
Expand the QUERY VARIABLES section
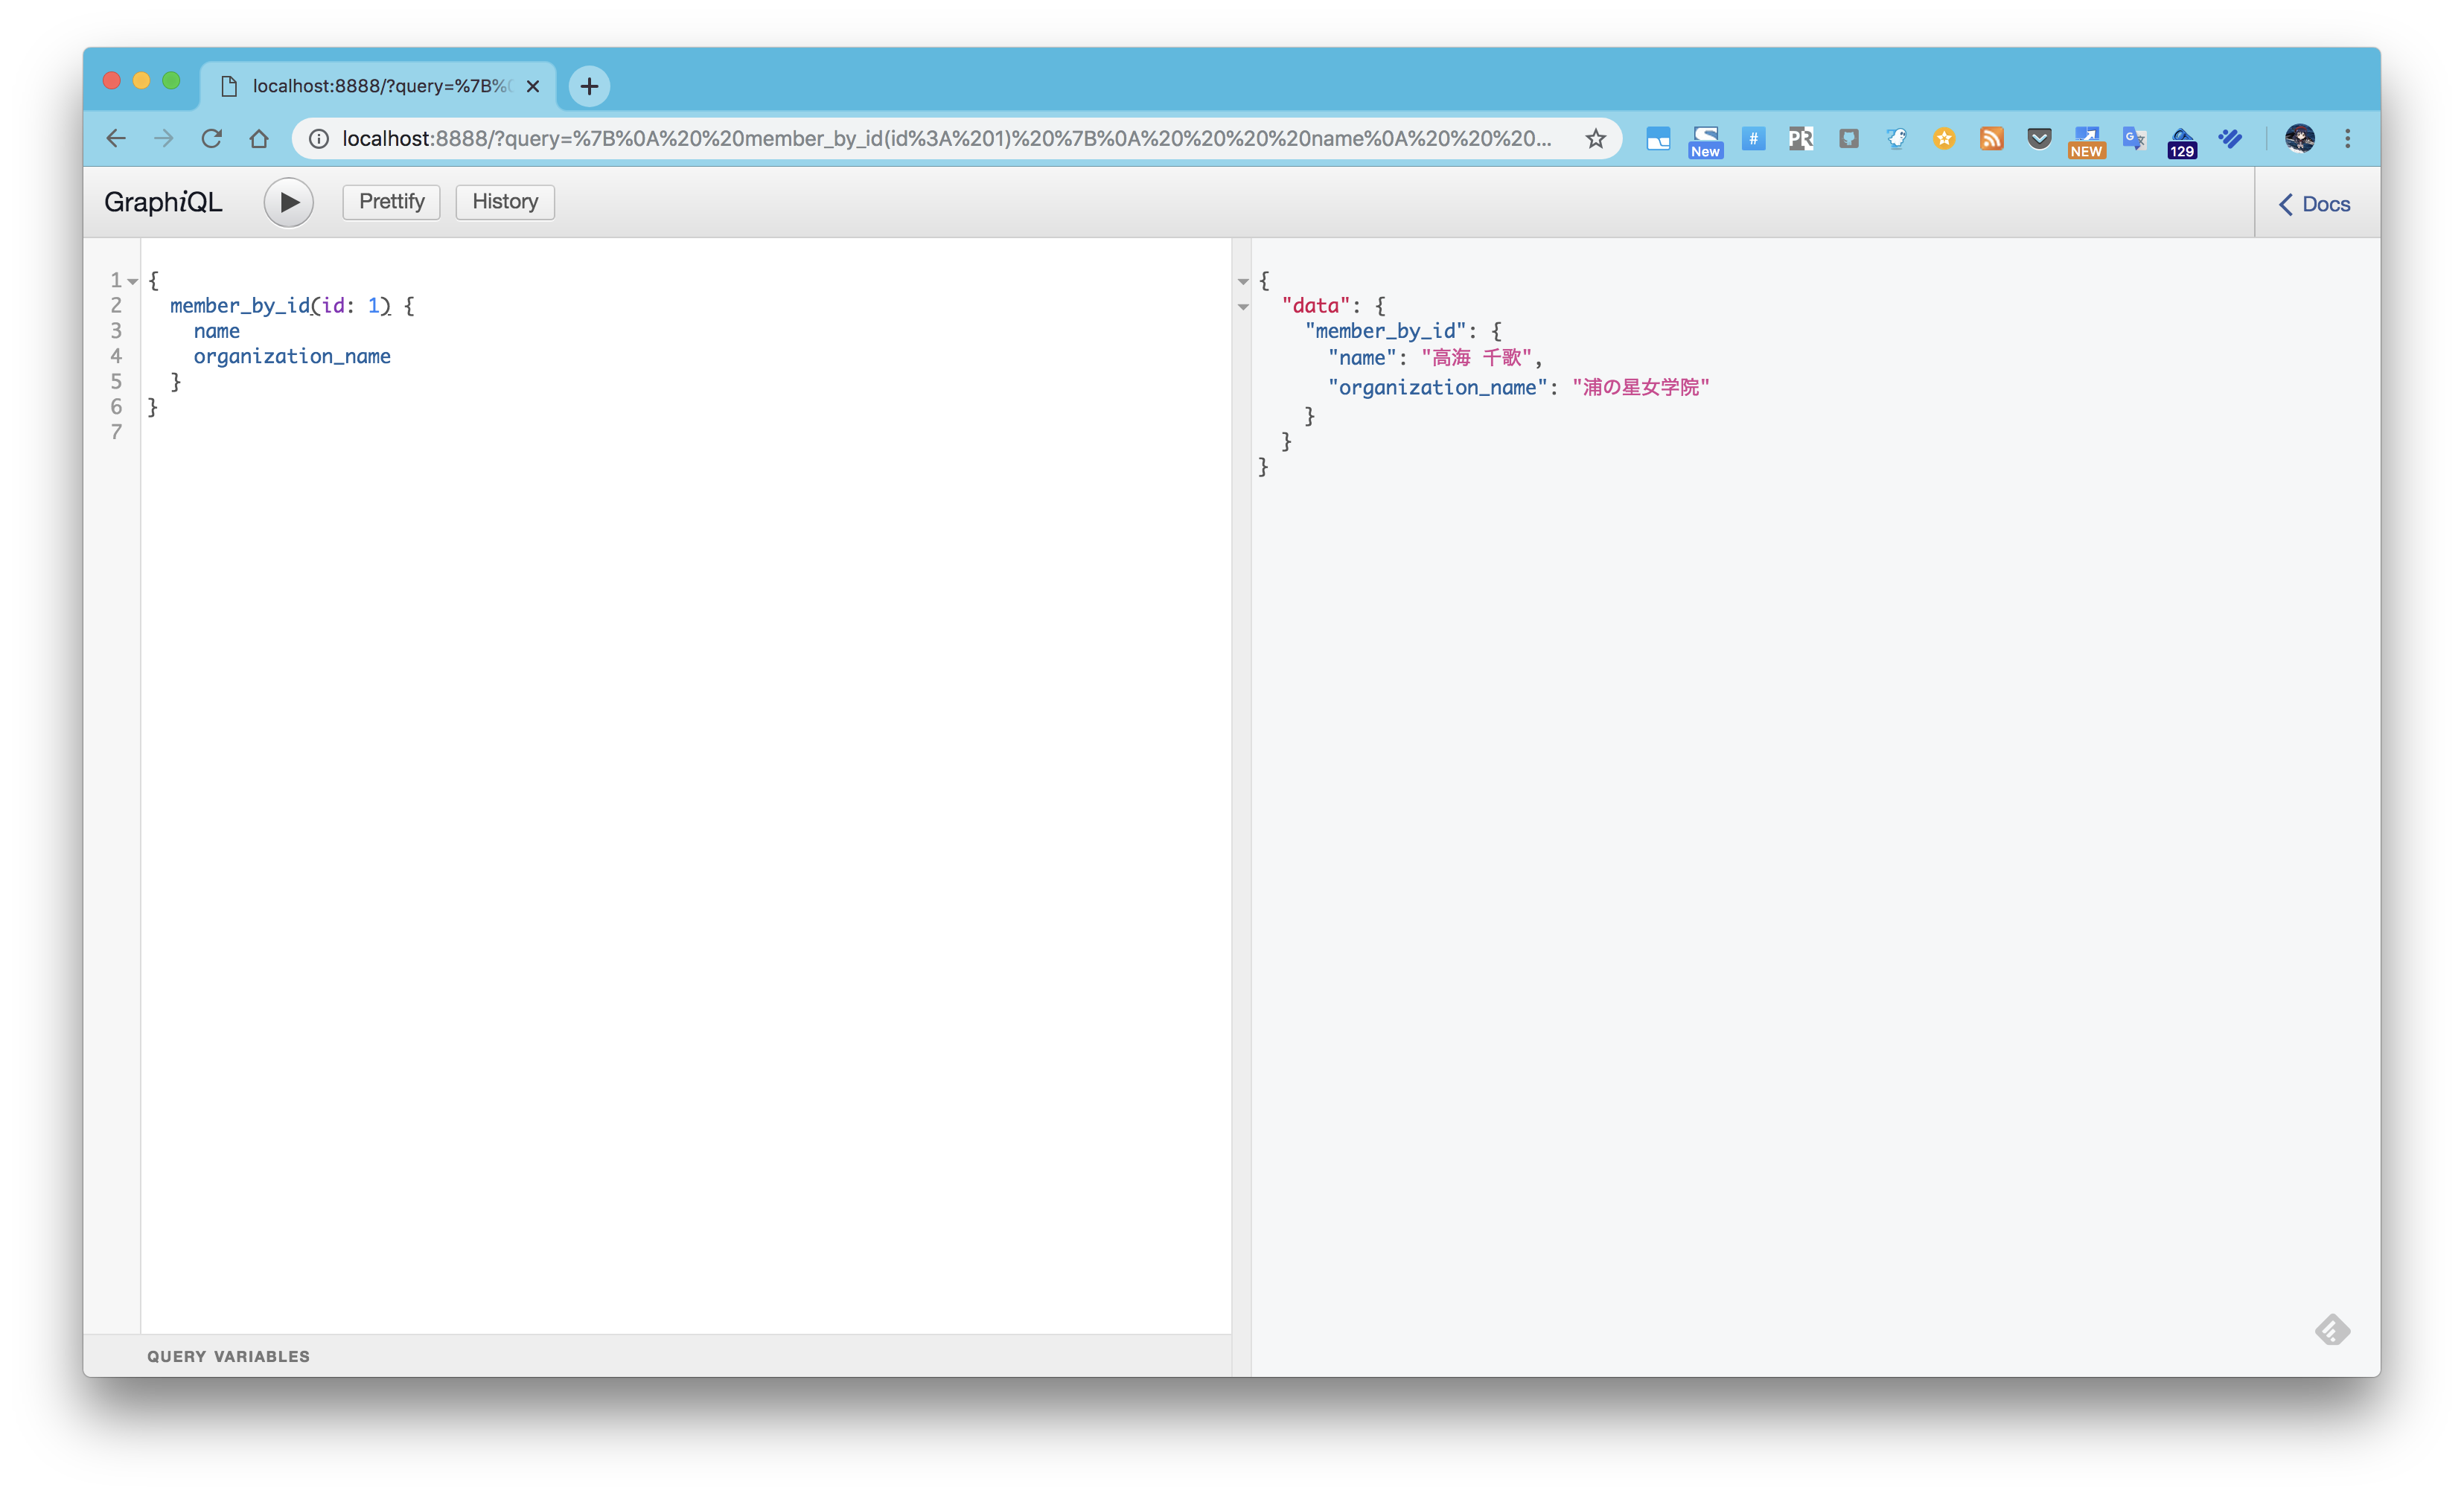pos(228,1356)
